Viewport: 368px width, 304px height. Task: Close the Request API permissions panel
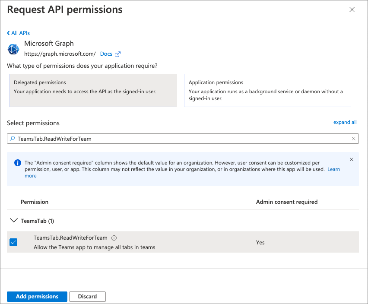[352, 9]
